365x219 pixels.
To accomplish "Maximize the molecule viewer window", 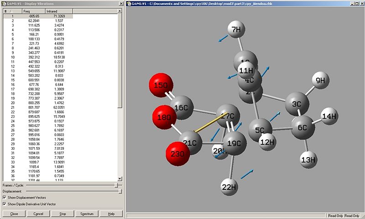I will point(357,4).
